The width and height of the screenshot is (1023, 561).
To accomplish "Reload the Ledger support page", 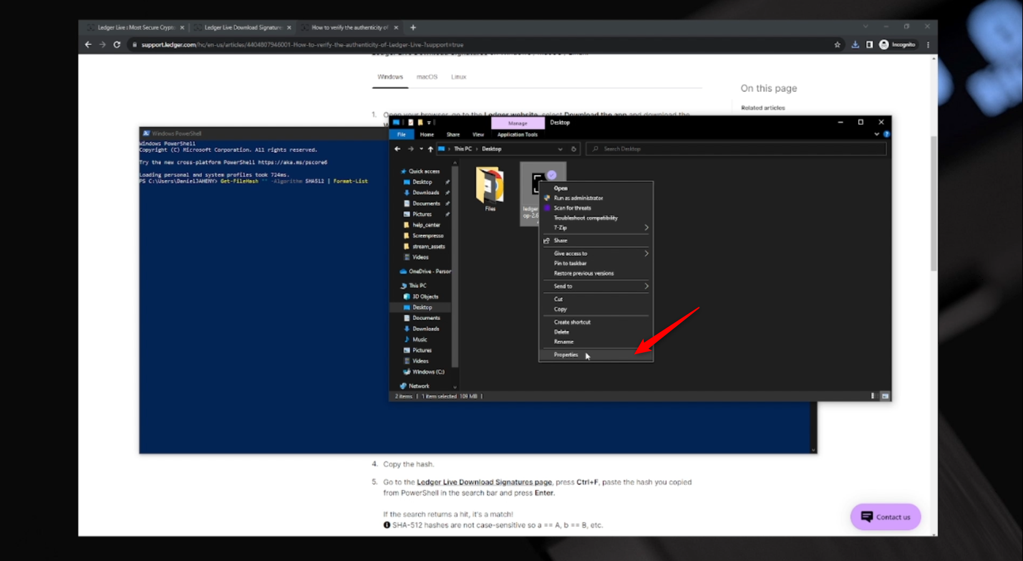I will pyautogui.click(x=117, y=45).
